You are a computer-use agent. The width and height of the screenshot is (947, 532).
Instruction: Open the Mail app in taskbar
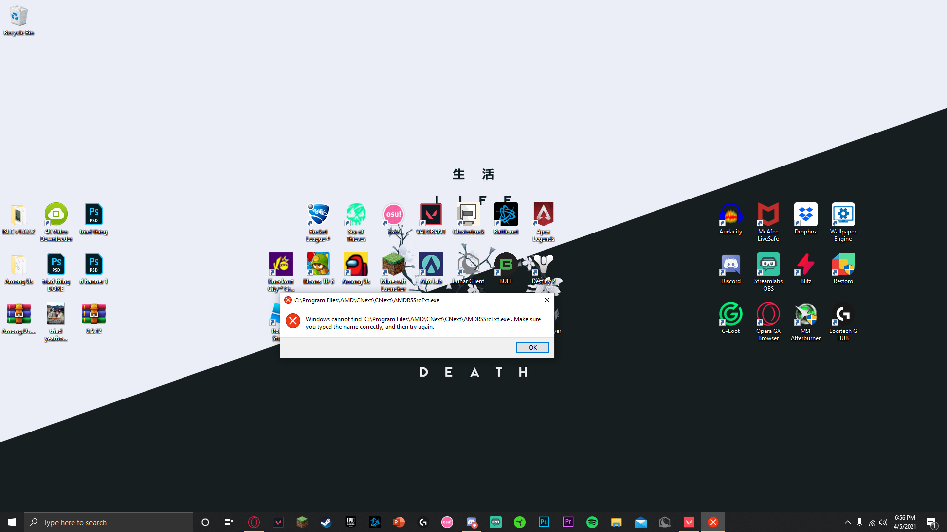click(640, 522)
